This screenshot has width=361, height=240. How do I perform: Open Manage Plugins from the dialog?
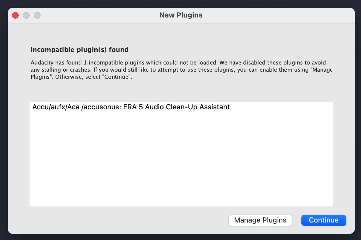pos(260,220)
